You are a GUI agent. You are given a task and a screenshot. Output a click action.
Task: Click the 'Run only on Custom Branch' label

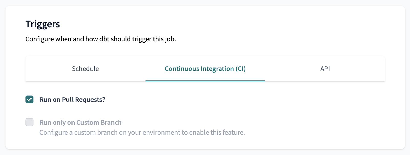pos(80,123)
